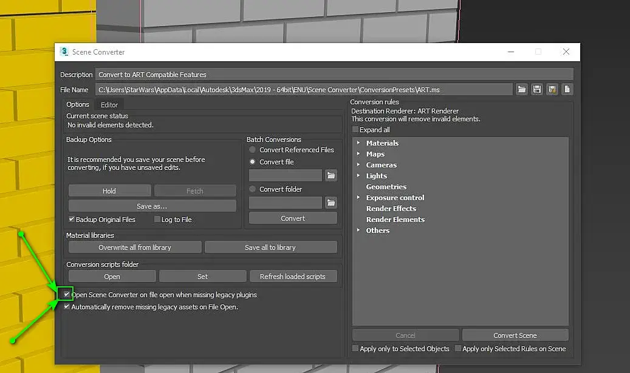The width and height of the screenshot is (630, 373).
Task: Open the conversion scripts folder
Action: click(x=112, y=277)
